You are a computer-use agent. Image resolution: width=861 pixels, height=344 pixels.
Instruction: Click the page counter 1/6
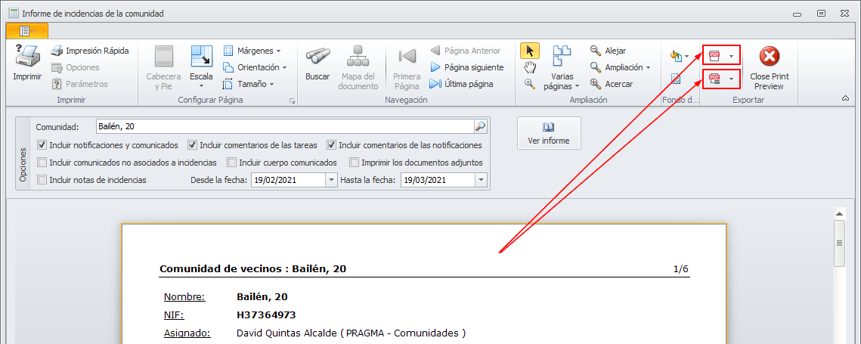click(x=680, y=269)
